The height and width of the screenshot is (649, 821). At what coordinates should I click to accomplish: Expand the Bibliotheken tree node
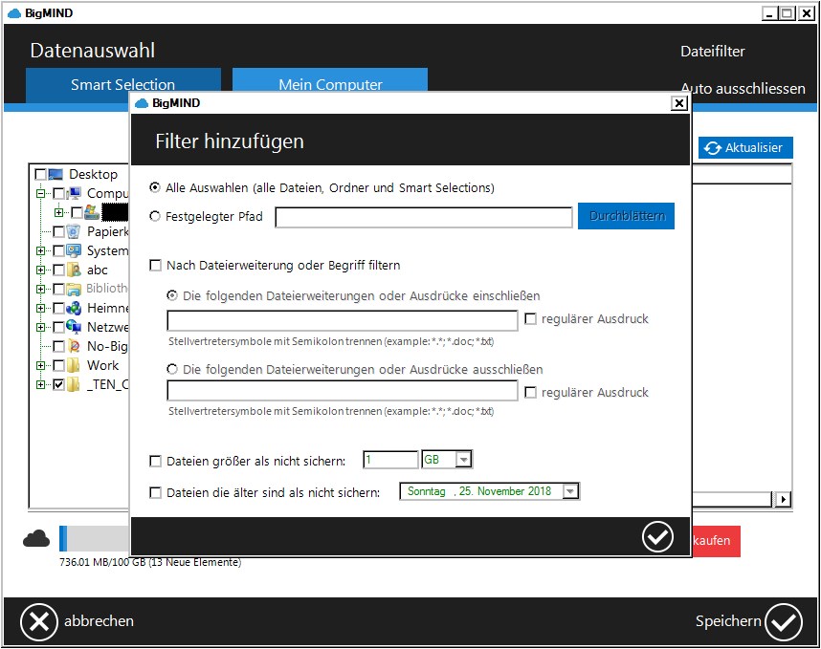tap(40, 290)
